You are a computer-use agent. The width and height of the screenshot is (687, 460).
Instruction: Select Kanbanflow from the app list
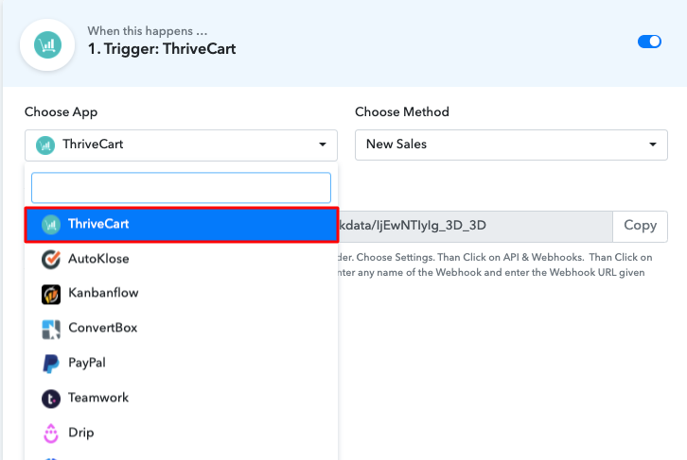click(x=182, y=294)
